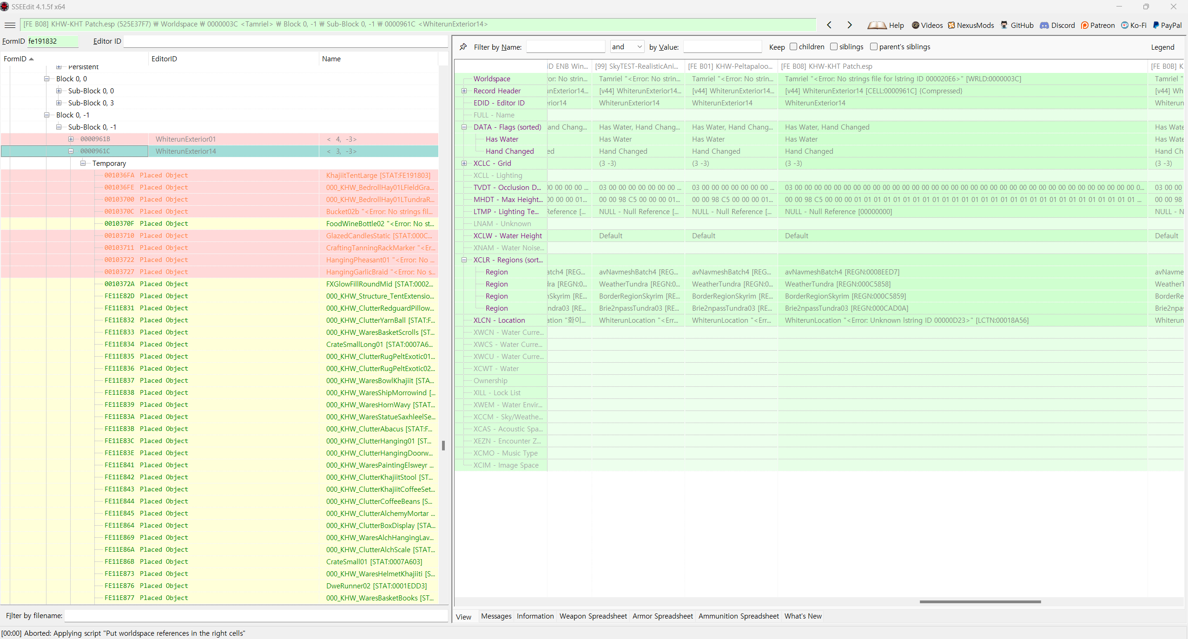Click the pin icon beside Filter by Name
This screenshot has height=639, width=1188.
coord(463,47)
